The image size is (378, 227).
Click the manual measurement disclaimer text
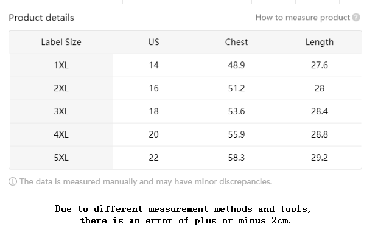click(146, 181)
